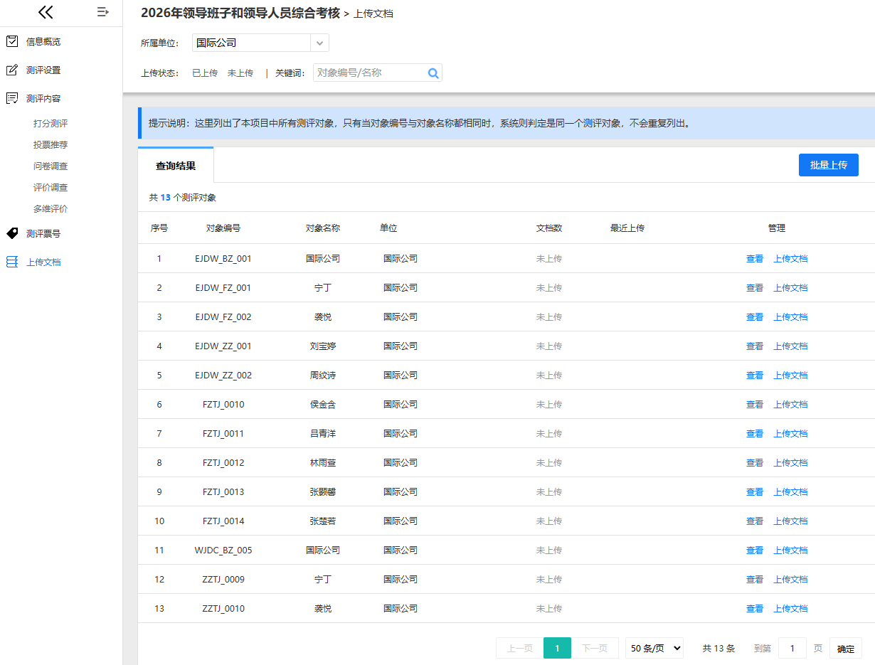Click the 上一页 pagination button
Viewport: 875px width, 665px height.
519,648
